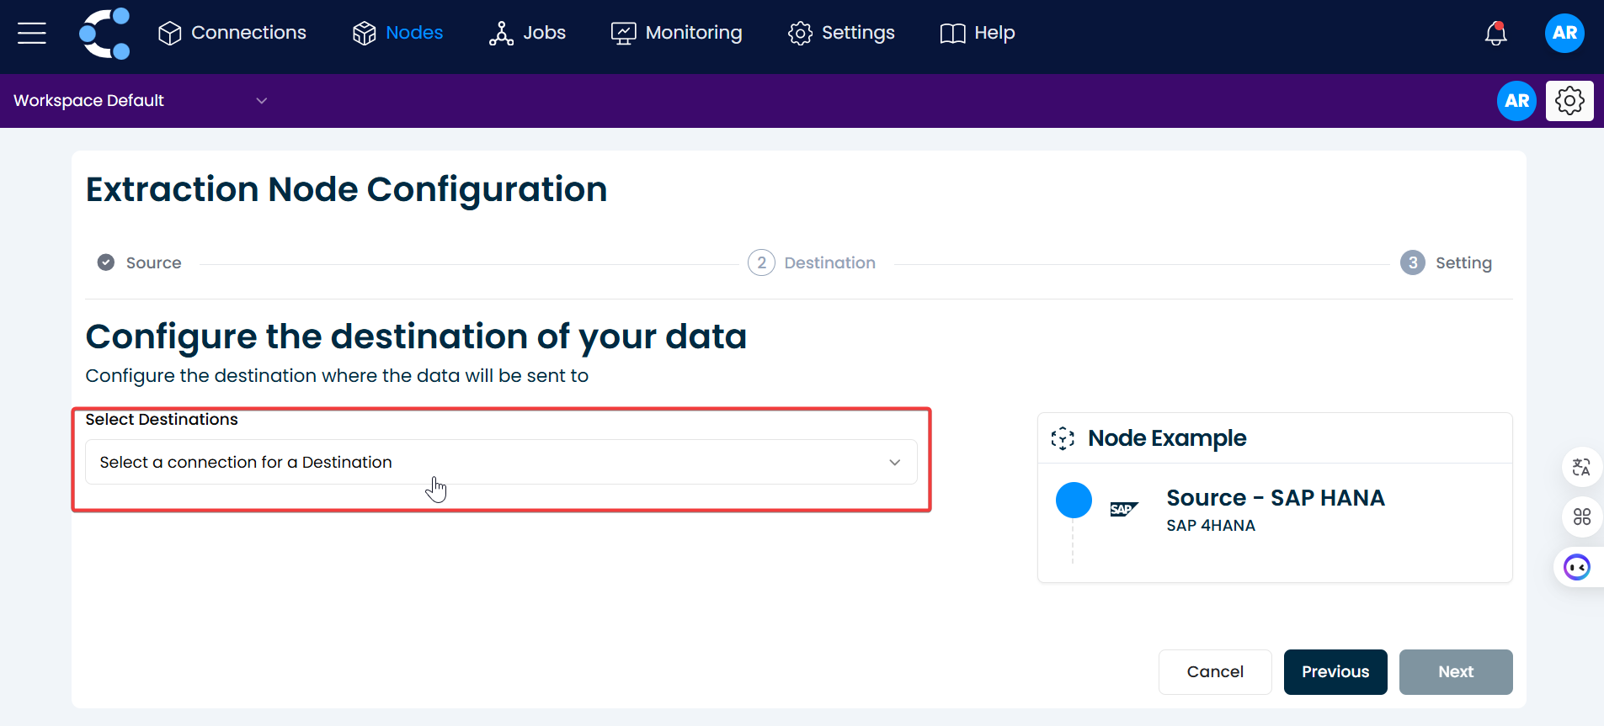Go to the Connections menu
The width and height of the screenshot is (1604, 726).
232,34
